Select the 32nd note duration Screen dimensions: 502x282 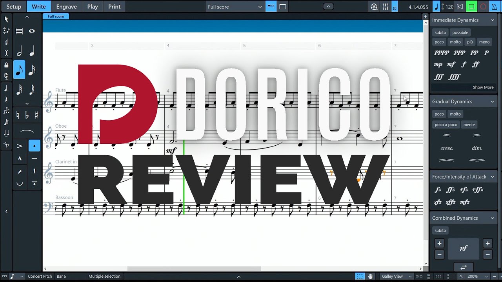coord(19,90)
